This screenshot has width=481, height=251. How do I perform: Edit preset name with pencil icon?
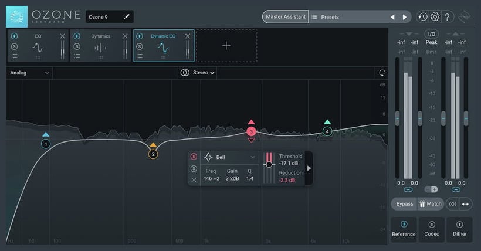coord(126,17)
